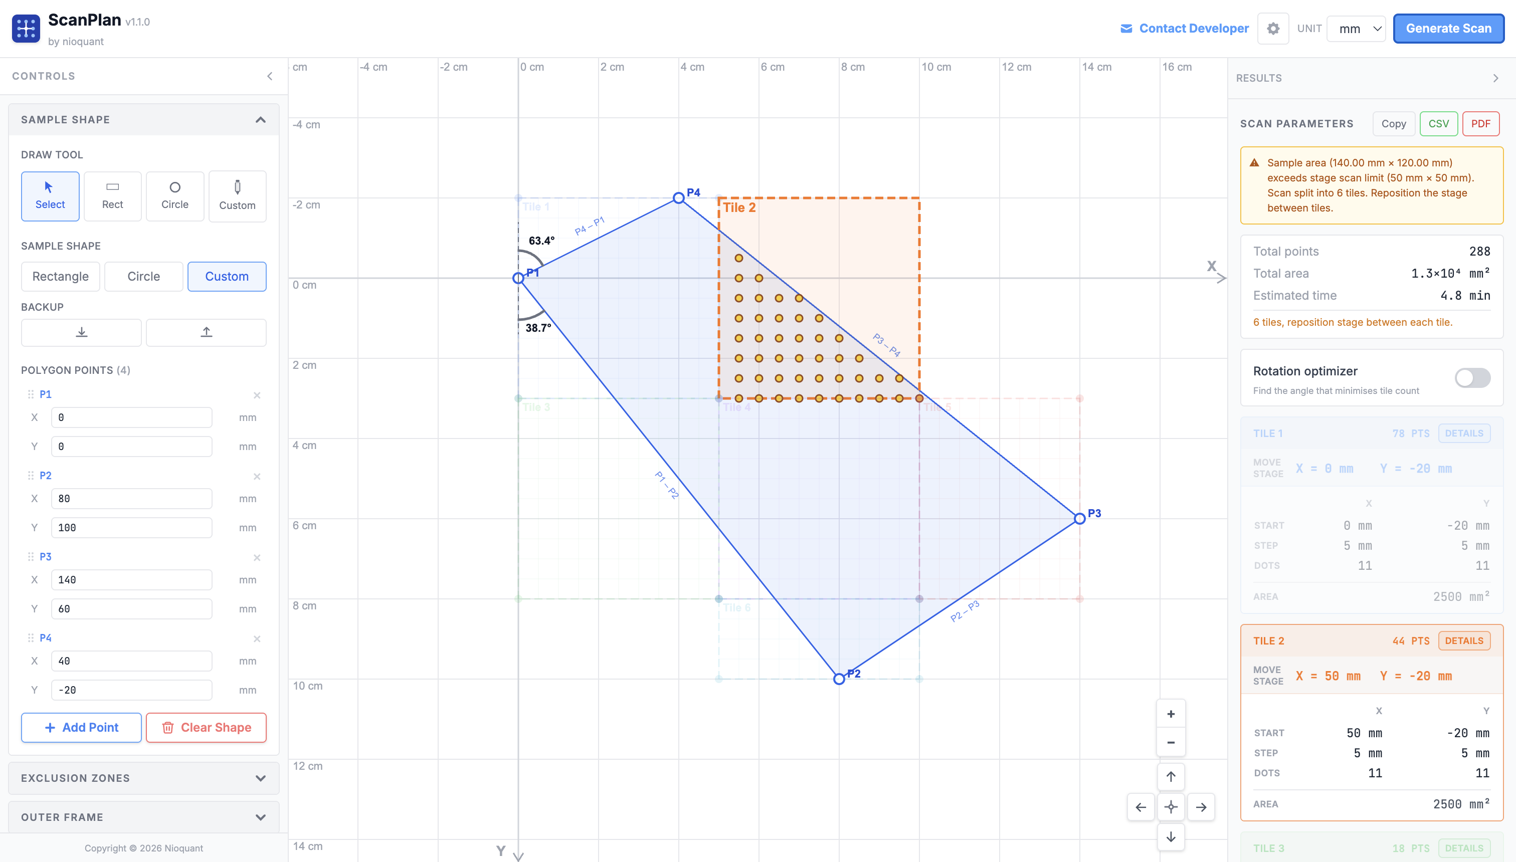Expand the Outer Frame section
The height and width of the screenshot is (862, 1516).
tap(144, 817)
